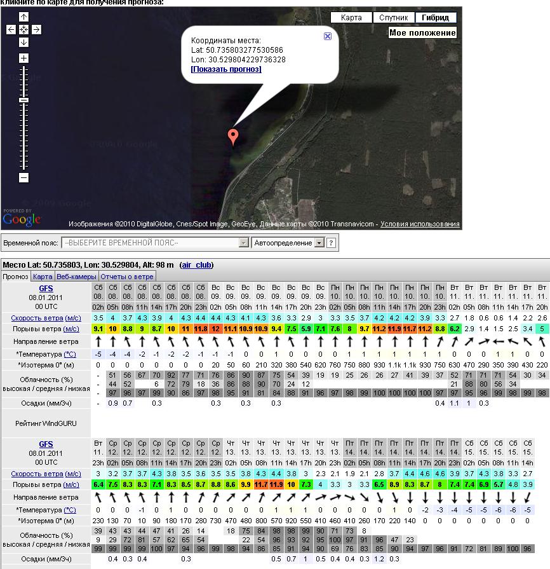
Task: Switch to Отчеты о ветре tab
Action: point(127,277)
